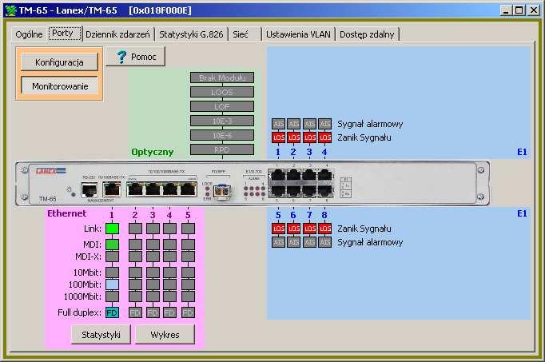Click the Konfiguracja button
The image size is (545, 362).
(59, 62)
